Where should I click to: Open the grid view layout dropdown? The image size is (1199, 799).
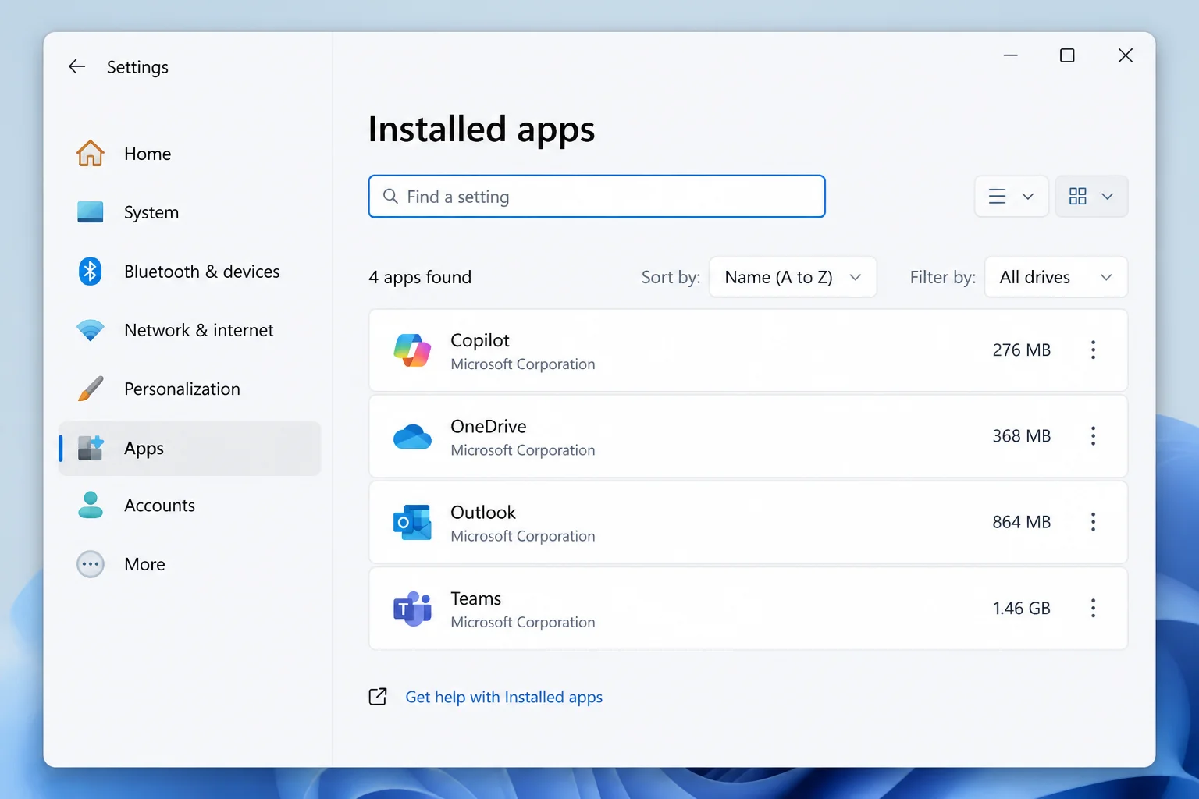tap(1091, 197)
